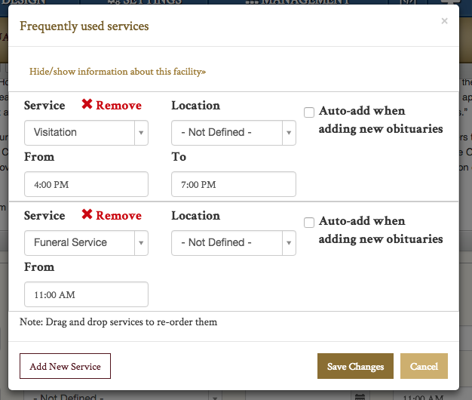This screenshot has height=400, width=472.
Task: Open the Management menu in top bar
Action: pyautogui.click(x=299, y=2)
